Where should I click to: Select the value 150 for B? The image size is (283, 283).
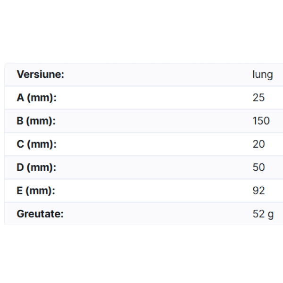[x=261, y=121]
